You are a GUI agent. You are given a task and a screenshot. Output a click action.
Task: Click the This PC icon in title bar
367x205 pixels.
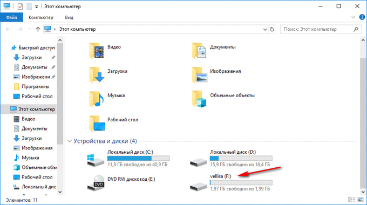[x=7, y=6]
